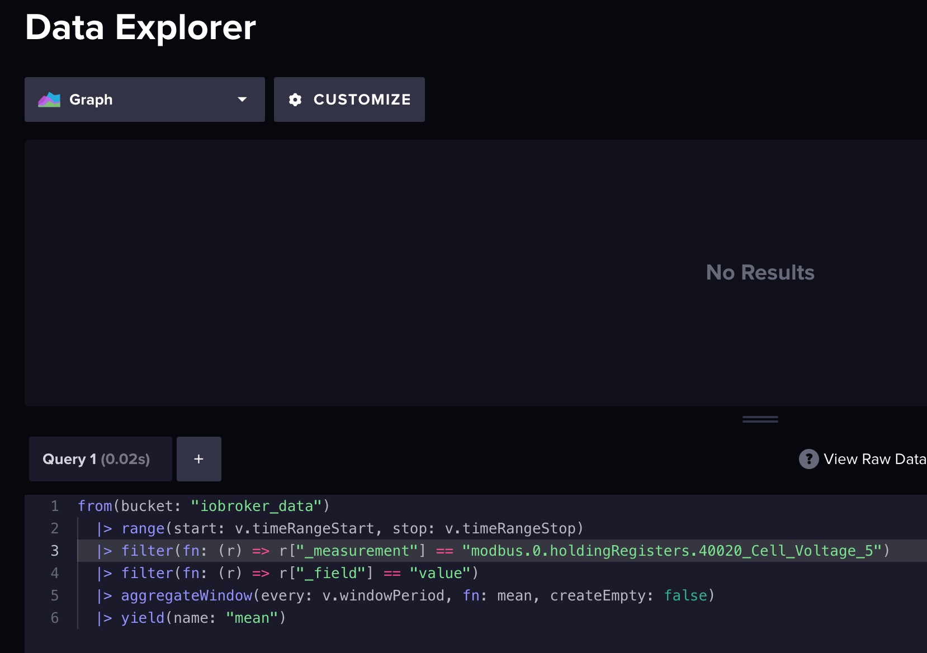Select the Query 1 tab

click(x=96, y=459)
